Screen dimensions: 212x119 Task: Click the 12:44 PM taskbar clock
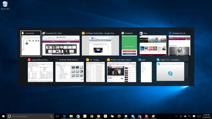point(206,116)
